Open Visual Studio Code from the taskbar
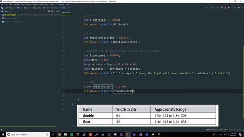The image size is (244, 137). click(146, 134)
